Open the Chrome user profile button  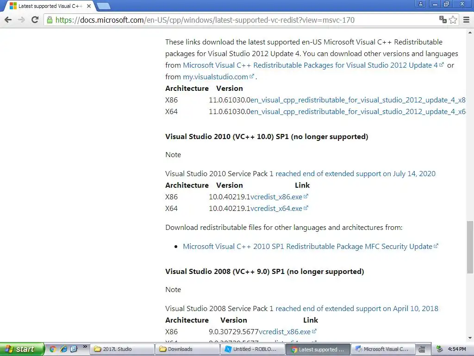click(420, 4)
